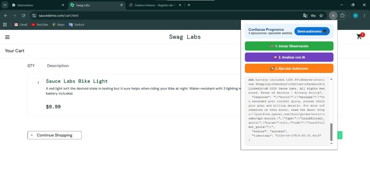370x192 pixels.
Task: Open the extensions puzzle icon
Action: click(x=342, y=16)
